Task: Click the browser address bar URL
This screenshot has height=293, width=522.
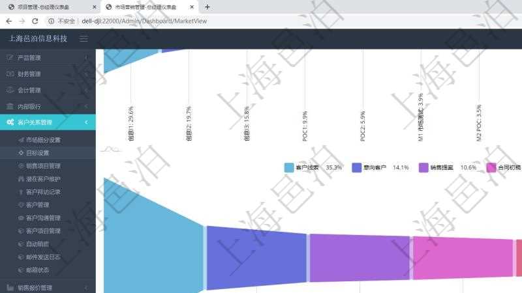Action: (x=144, y=21)
